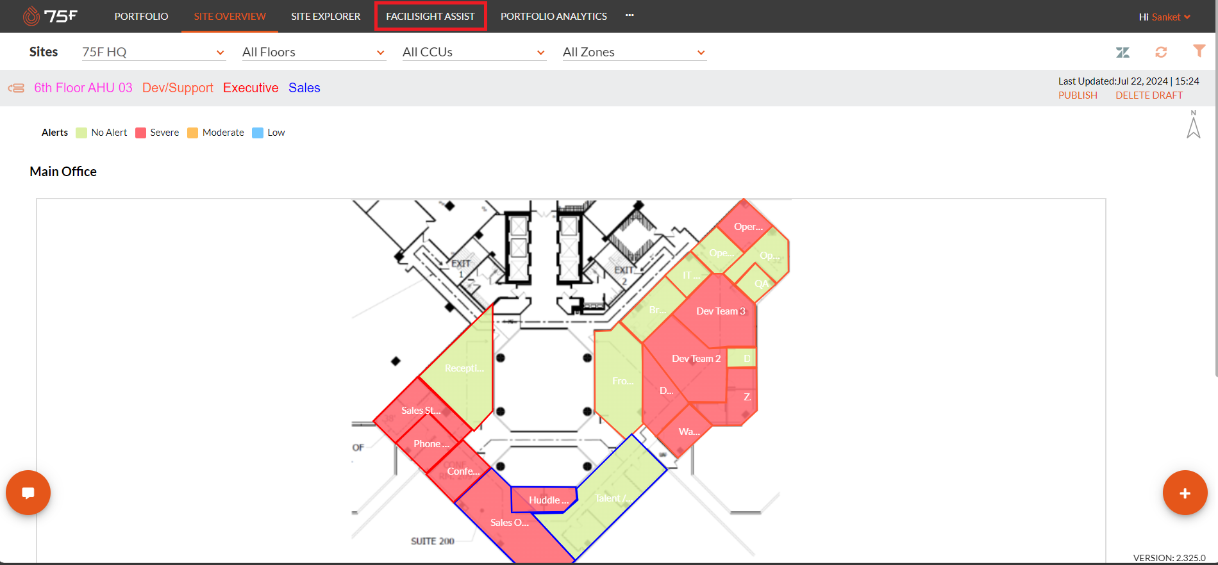Screen dimensions: 1218x565
Task: Open the three-dots more menu in navbar
Action: click(x=630, y=15)
